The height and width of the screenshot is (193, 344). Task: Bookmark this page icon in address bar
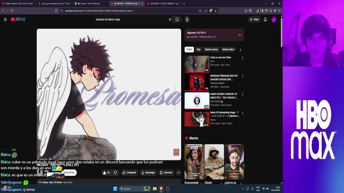click(56, 11)
